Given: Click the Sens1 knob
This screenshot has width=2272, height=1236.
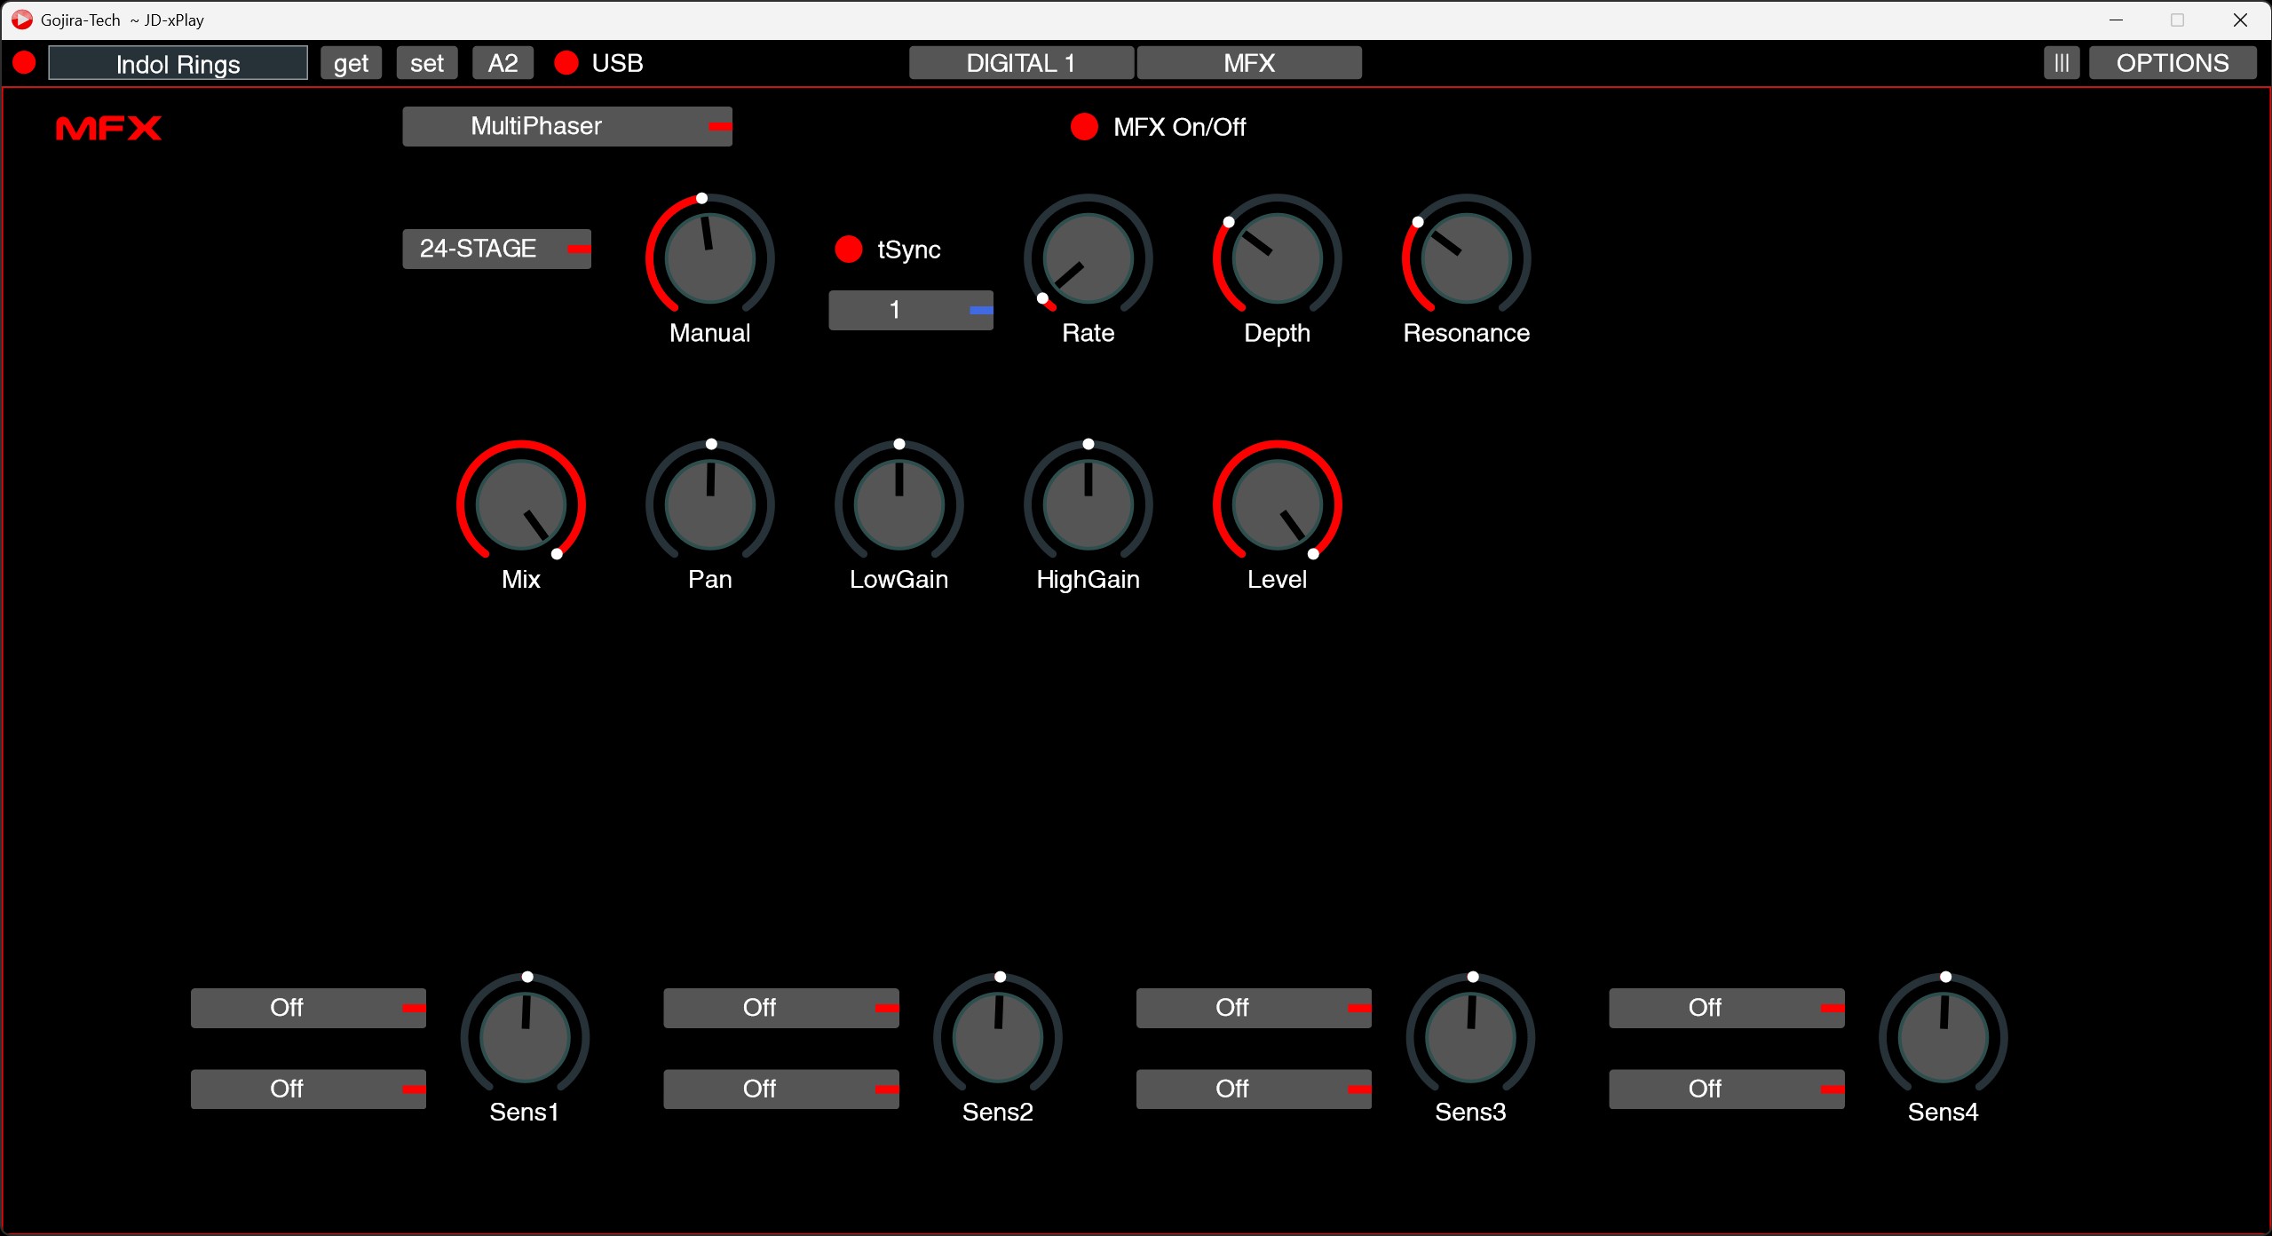Looking at the screenshot, I should click(525, 1036).
